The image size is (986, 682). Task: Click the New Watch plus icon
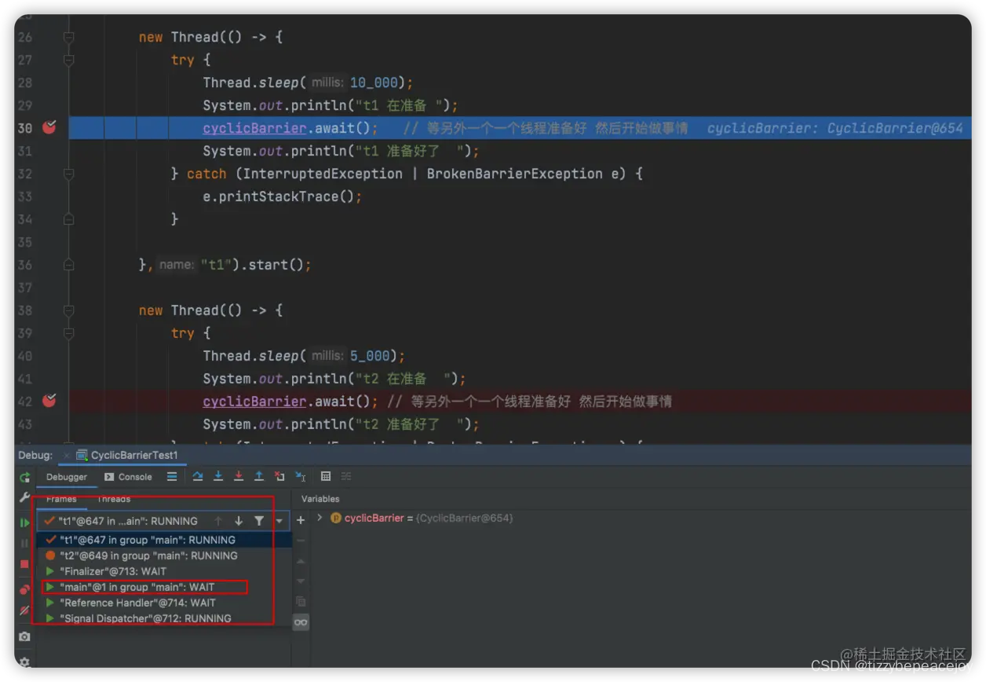coord(301,520)
